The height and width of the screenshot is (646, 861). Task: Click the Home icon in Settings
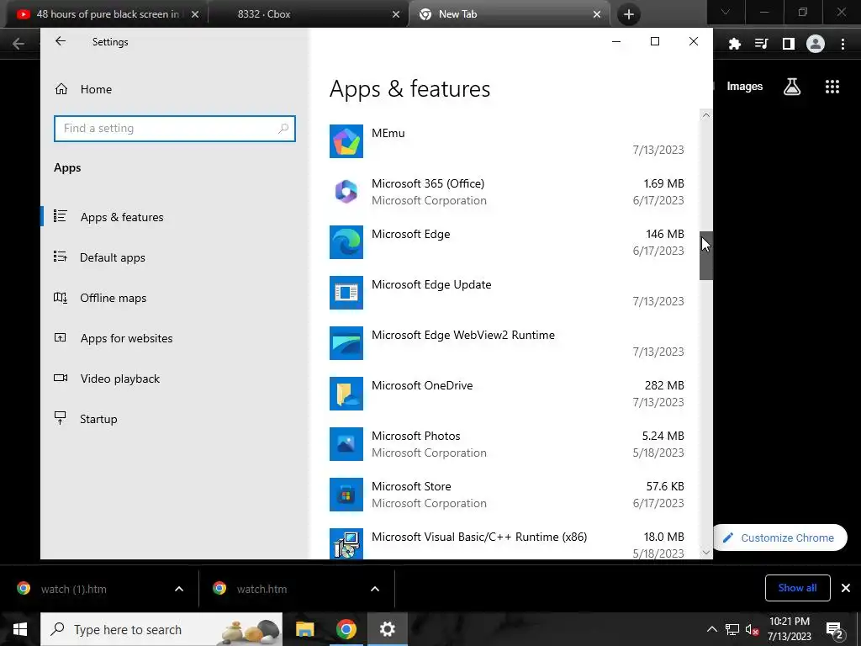coord(61,89)
